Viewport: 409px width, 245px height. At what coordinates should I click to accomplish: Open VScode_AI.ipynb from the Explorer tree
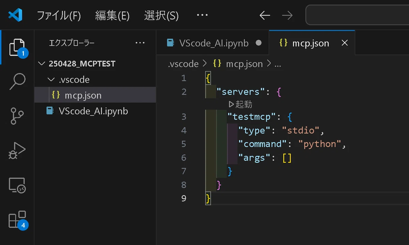click(x=95, y=111)
